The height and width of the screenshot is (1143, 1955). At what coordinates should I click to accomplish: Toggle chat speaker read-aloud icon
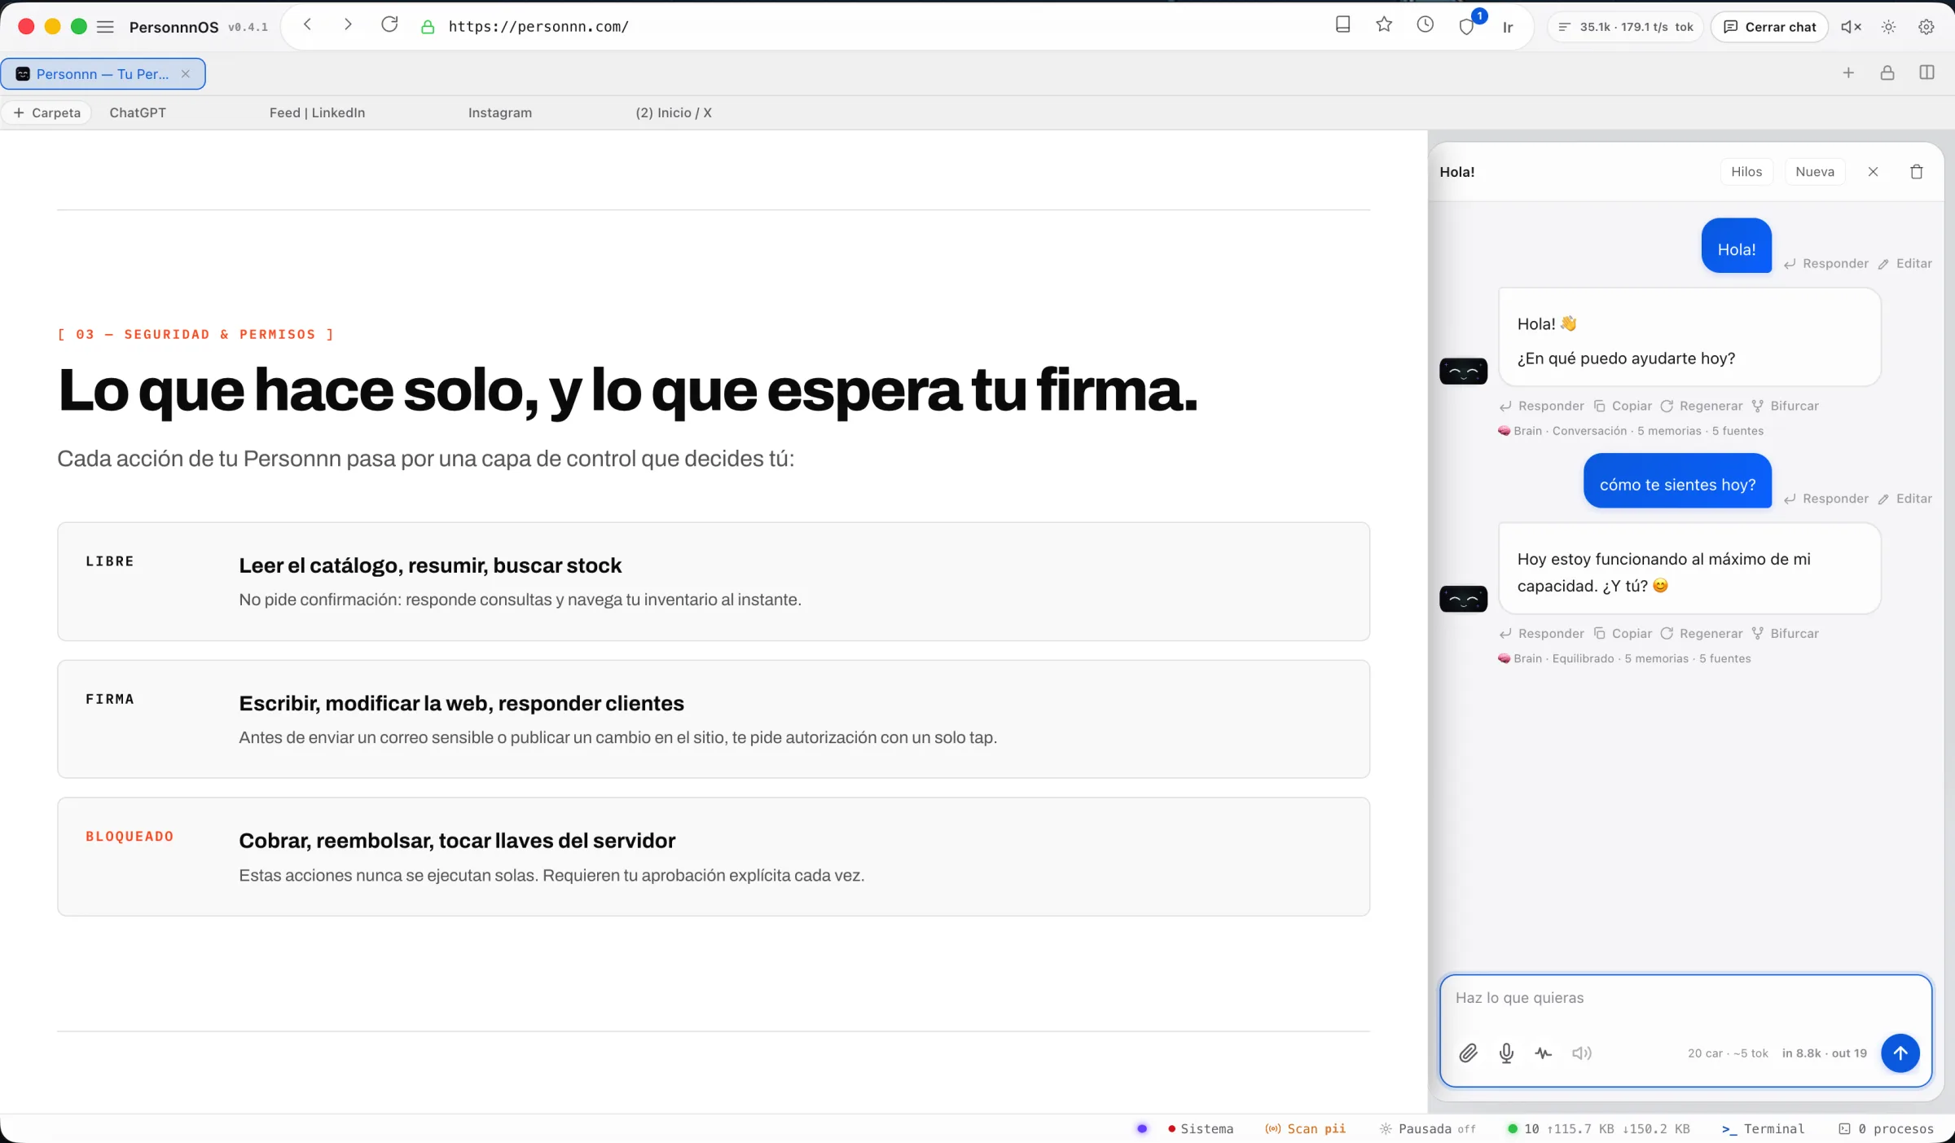tap(1582, 1054)
